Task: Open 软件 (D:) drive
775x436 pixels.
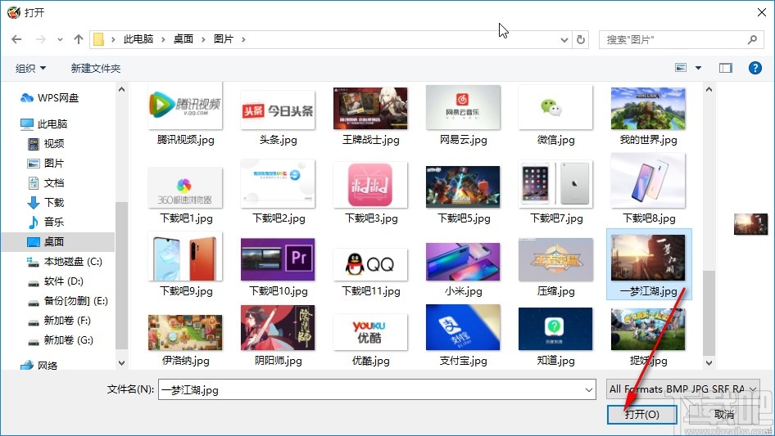Action: (x=63, y=281)
